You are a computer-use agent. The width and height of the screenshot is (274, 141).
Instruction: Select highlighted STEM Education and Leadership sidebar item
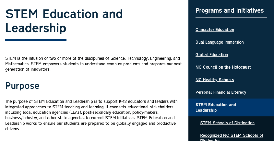coord(216,107)
